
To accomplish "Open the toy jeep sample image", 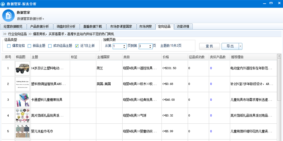I will pos(22,68).
